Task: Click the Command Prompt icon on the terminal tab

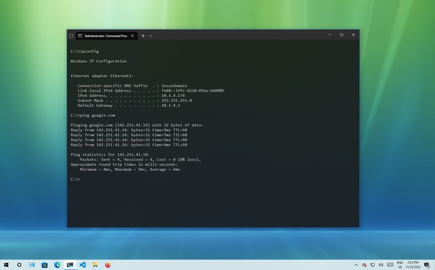Action: (80, 36)
